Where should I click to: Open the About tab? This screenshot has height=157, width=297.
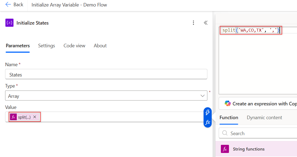(100, 46)
